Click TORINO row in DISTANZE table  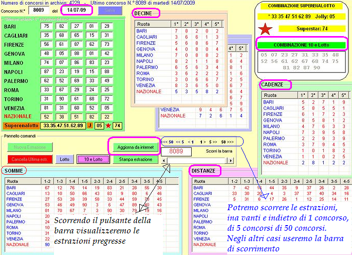point(210,233)
